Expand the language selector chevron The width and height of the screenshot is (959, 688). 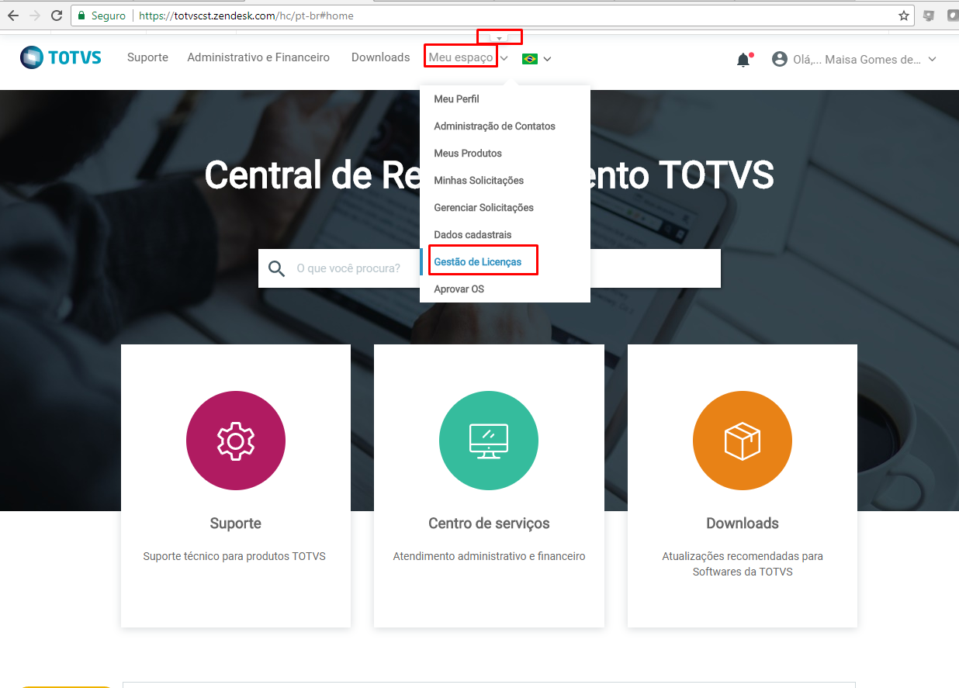pyautogui.click(x=547, y=58)
